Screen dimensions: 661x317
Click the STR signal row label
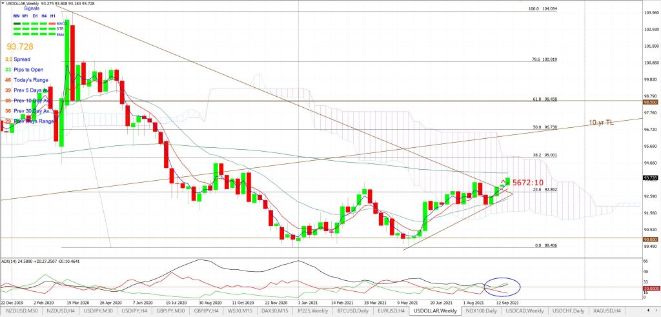pyautogui.click(x=61, y=28)
